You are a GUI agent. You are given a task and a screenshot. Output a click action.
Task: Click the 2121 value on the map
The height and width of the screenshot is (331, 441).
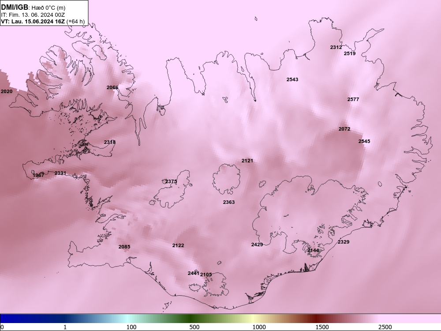point(247,161)
